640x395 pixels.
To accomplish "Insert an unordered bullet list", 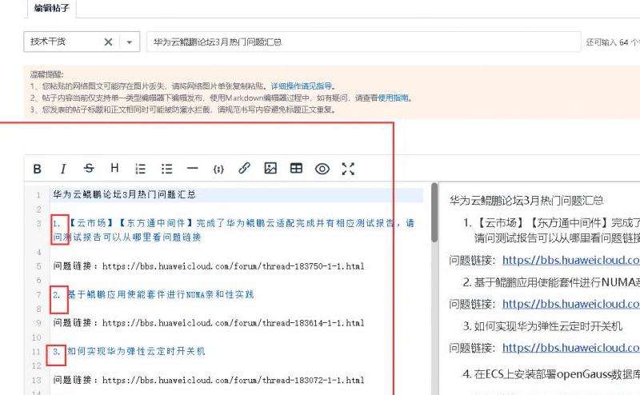I will tap(166, 169).
